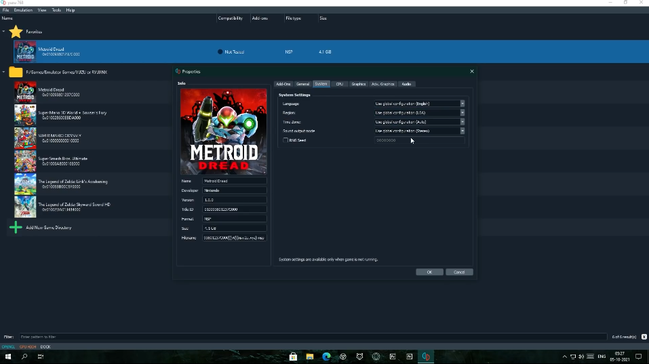Click the filter pattern input box
Image resolution: width=649 pixels, height=364 pixels.
click(313, 337)
